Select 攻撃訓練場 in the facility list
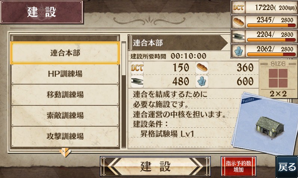The height and width of the screenshot is (178, 298). click(x=65, y=136)
